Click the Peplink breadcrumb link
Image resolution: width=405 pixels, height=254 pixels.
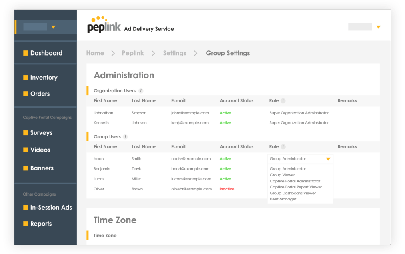tap(133, 53)
